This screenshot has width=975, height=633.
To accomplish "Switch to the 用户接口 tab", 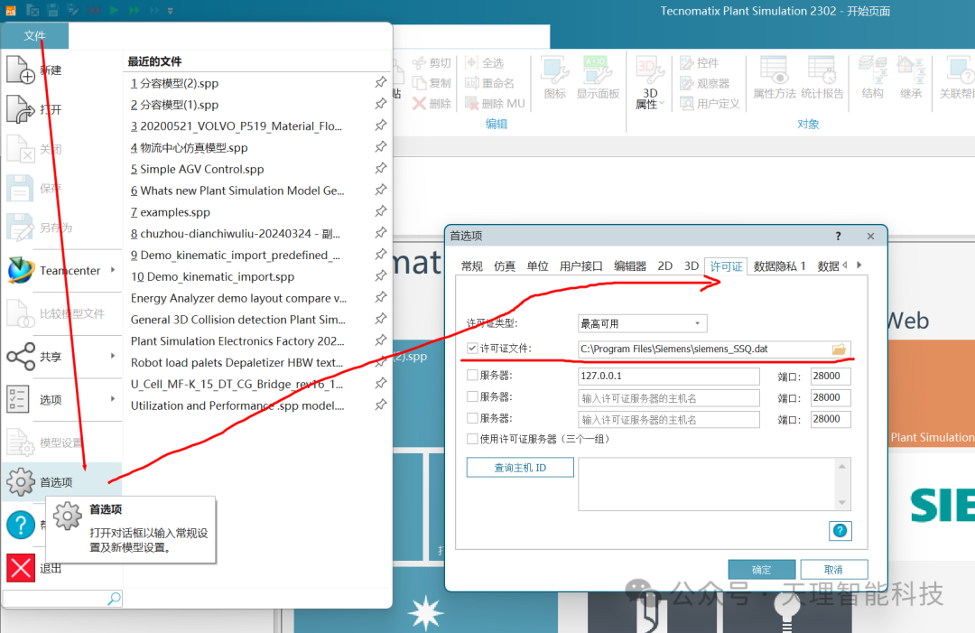I will tap(580, 266).
